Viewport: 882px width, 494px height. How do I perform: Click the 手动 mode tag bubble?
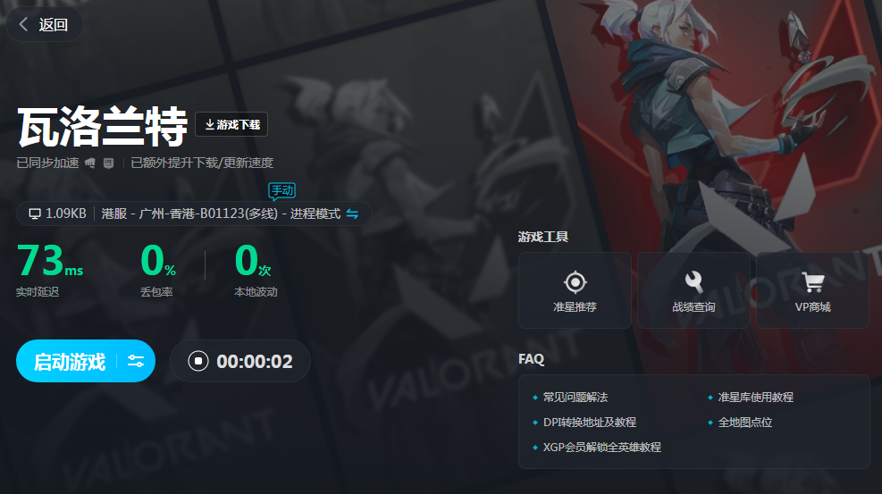point(281,191)
